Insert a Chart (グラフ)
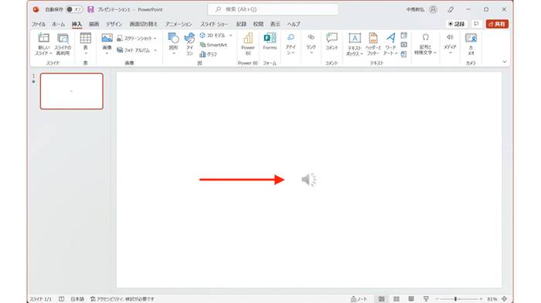This screenshot has width=541, height=303. [208, 54]
